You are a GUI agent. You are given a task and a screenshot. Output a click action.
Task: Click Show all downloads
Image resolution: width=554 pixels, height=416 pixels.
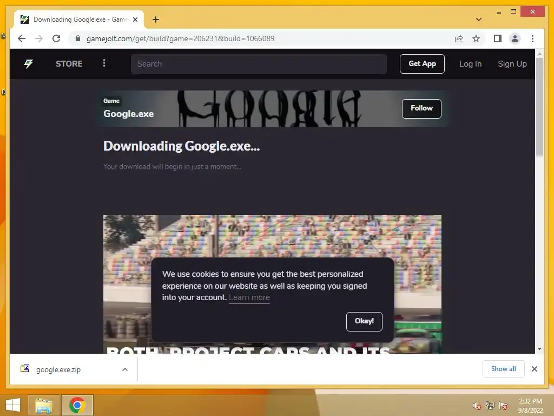[x=503, y=369]
